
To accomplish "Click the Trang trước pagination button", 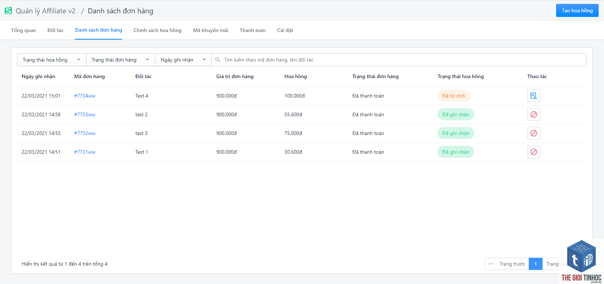I will pos(507,264).
